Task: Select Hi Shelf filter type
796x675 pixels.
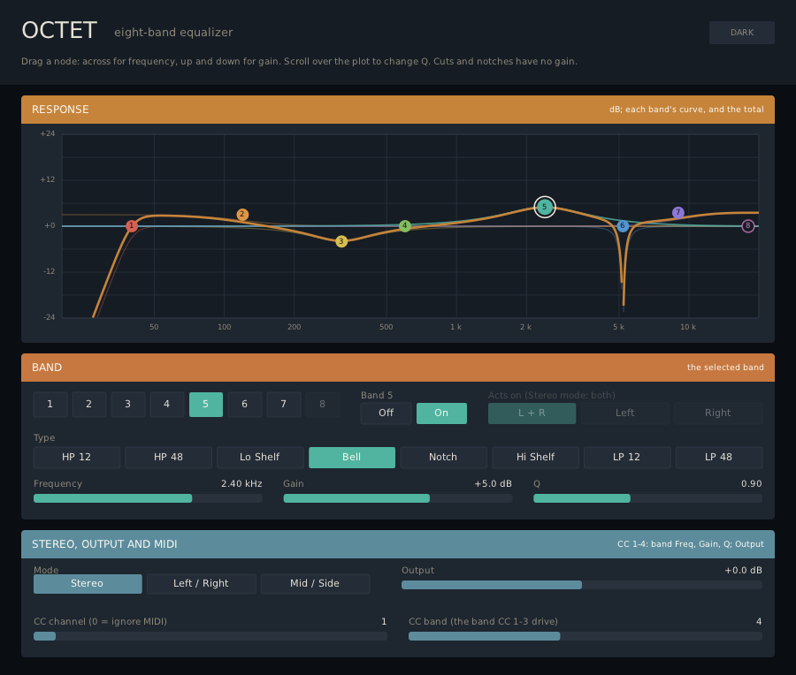Action: pyautogui.click(x=535, y=457)
